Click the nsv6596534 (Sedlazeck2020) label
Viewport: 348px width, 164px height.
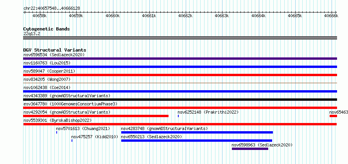pos(54,55)
